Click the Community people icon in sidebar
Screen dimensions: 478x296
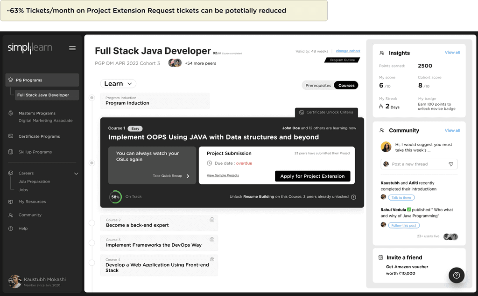click(x=11, y=215)
